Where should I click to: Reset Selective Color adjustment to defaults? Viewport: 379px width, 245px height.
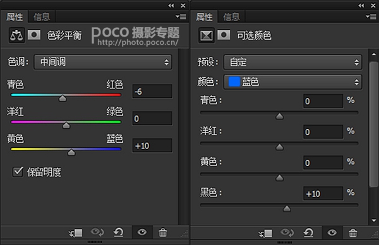tap(308, 233)
